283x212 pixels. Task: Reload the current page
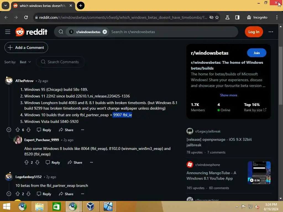tap(26, 17)
